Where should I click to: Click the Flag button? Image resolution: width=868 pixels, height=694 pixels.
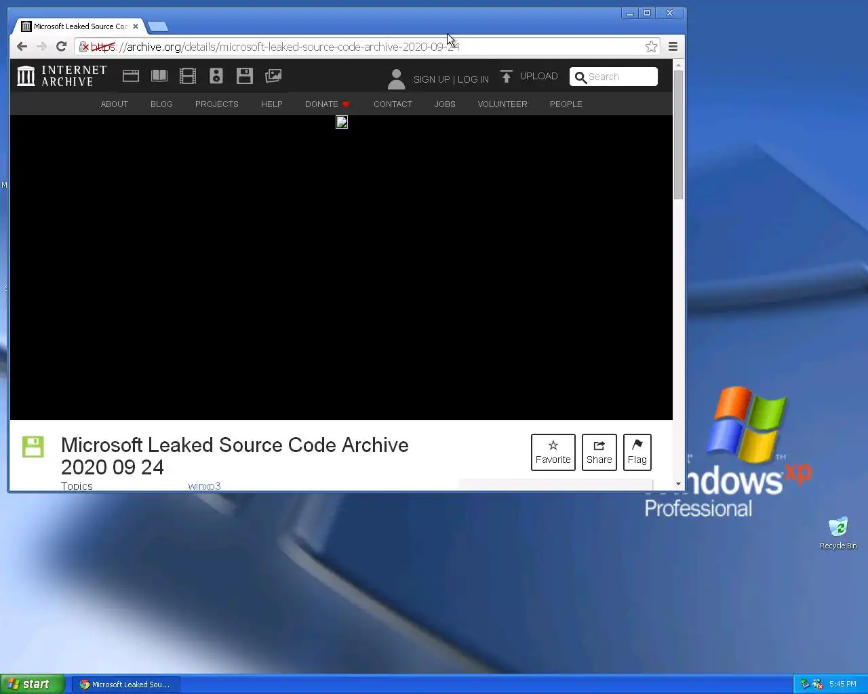click(637, 452)
